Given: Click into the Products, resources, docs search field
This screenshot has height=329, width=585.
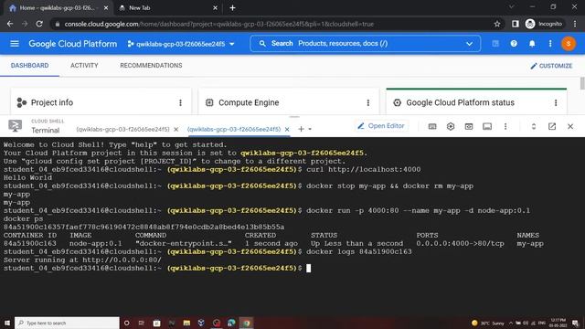Looking at the screenshot, I should coord(366,44).
